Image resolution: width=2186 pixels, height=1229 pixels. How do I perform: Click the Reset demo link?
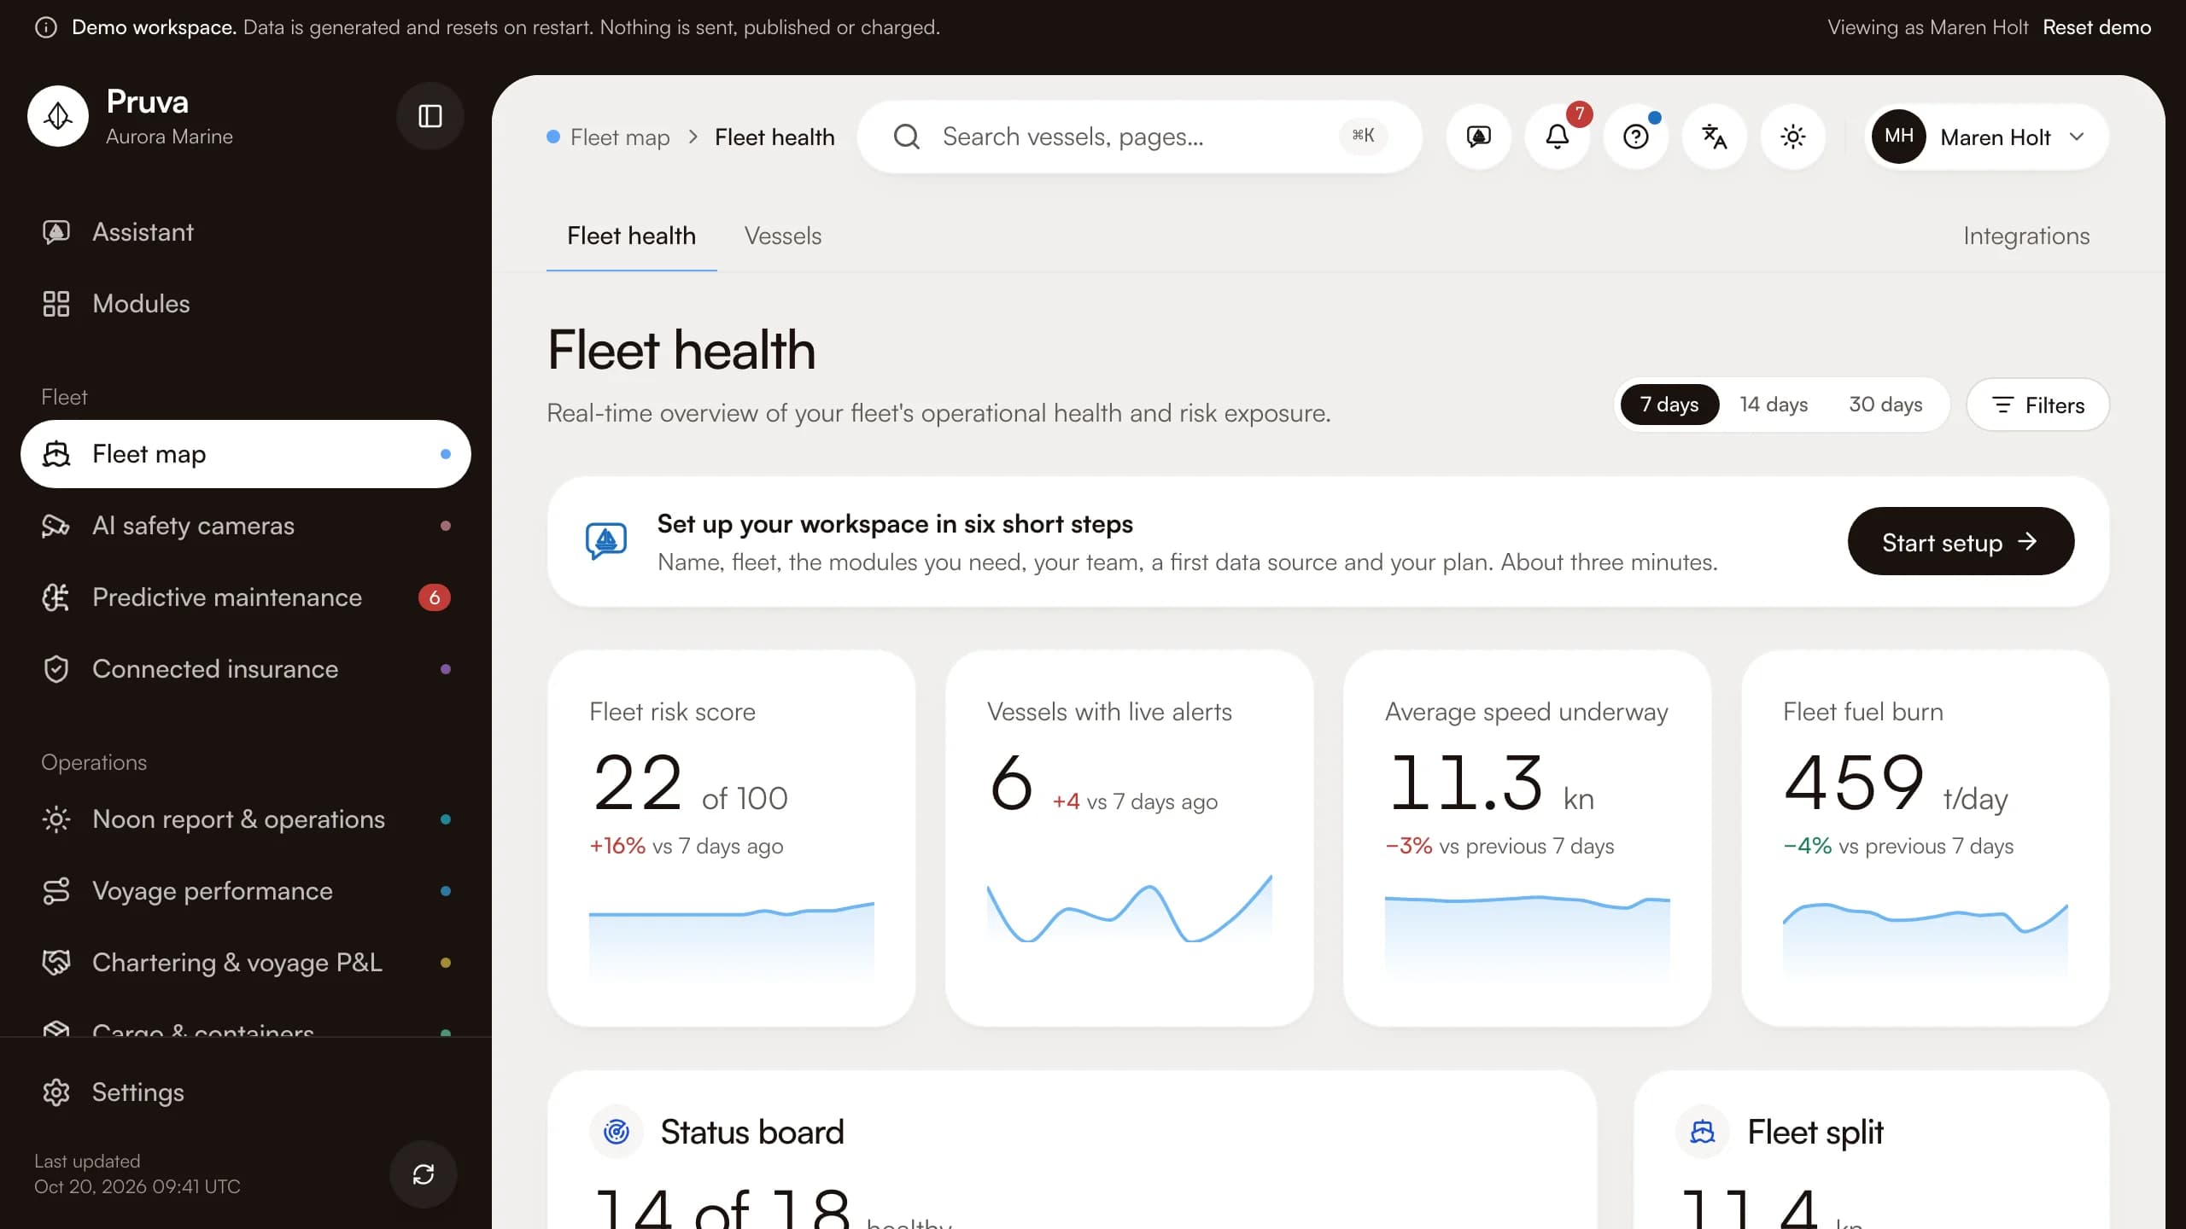2096,27
